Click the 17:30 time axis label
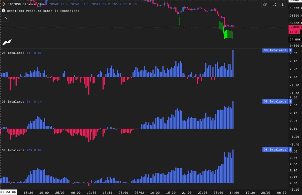 pos(107,192)
